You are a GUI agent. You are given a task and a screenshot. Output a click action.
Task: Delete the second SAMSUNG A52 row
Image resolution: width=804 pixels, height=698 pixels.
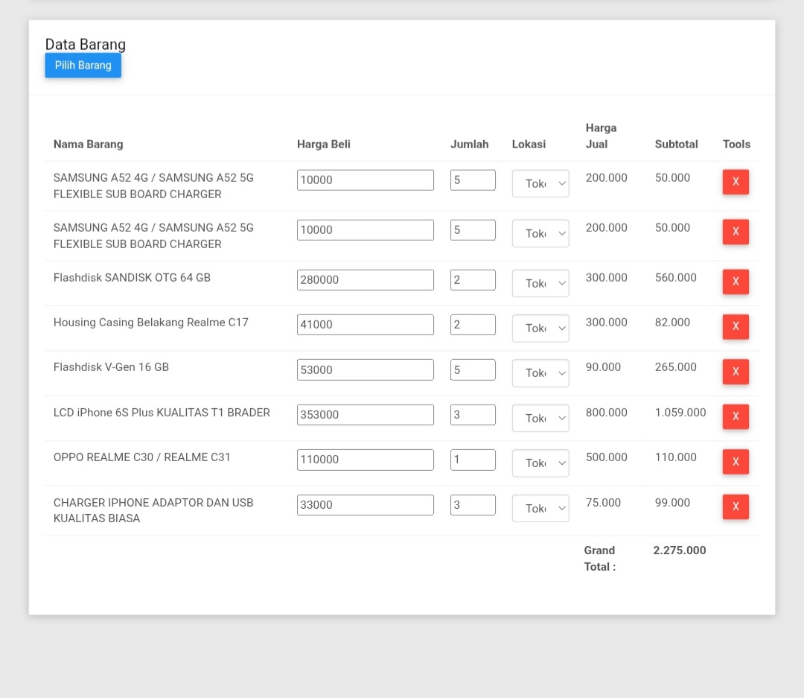point(736,232)
